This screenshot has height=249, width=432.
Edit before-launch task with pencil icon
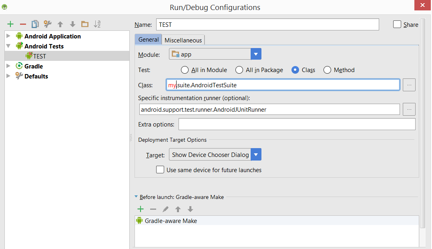(x=165, y=209)
